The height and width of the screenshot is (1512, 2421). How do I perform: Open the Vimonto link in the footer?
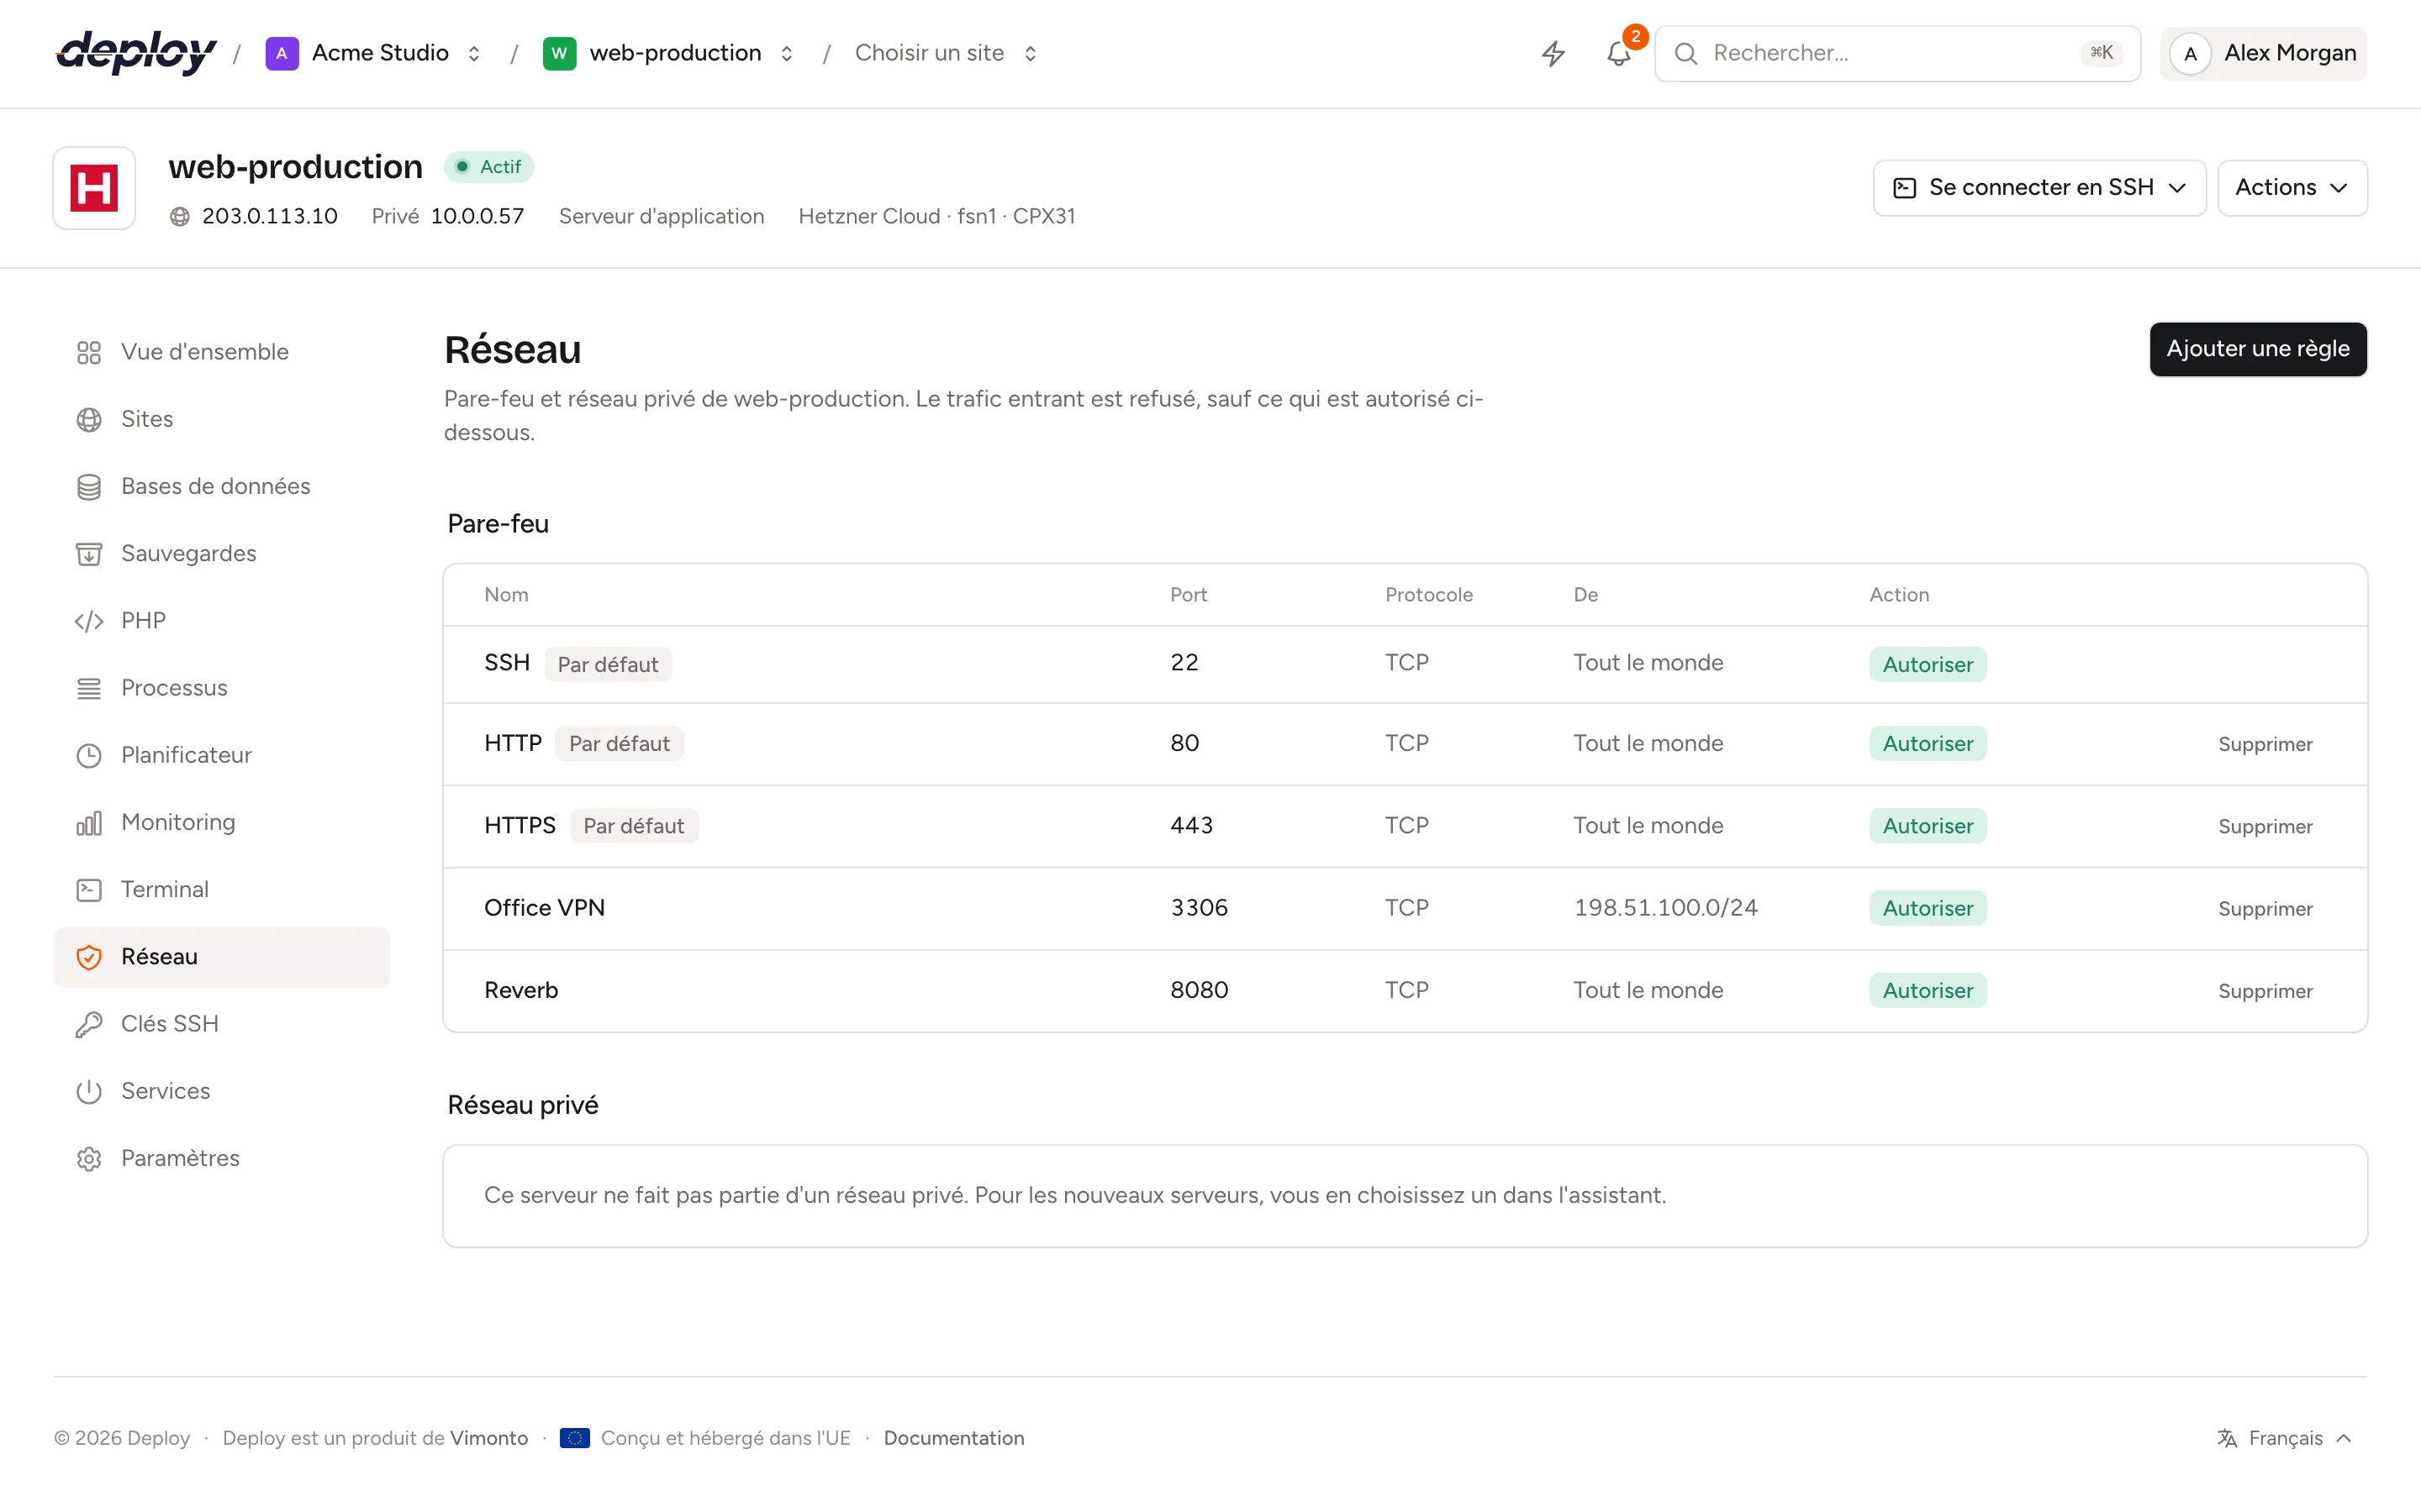pyautogui.click(x=489, y=1438)
